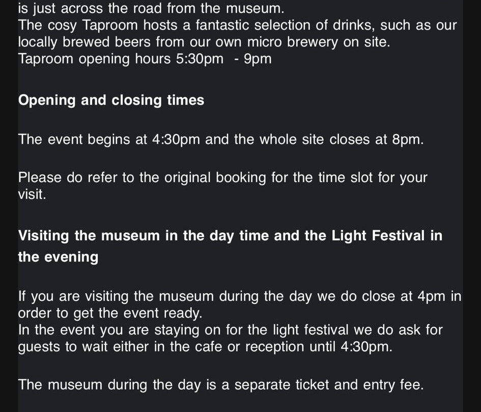
Task: Click the "9pm" Taproom closing time
Action: coord(258,59)
